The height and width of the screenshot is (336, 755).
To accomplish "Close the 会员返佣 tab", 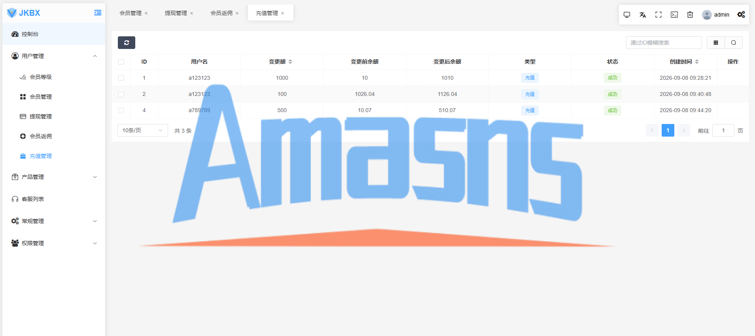I will click(237, 13).
